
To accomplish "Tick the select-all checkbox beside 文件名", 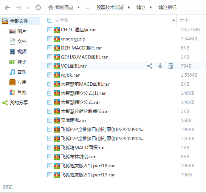I will (50, 20).
